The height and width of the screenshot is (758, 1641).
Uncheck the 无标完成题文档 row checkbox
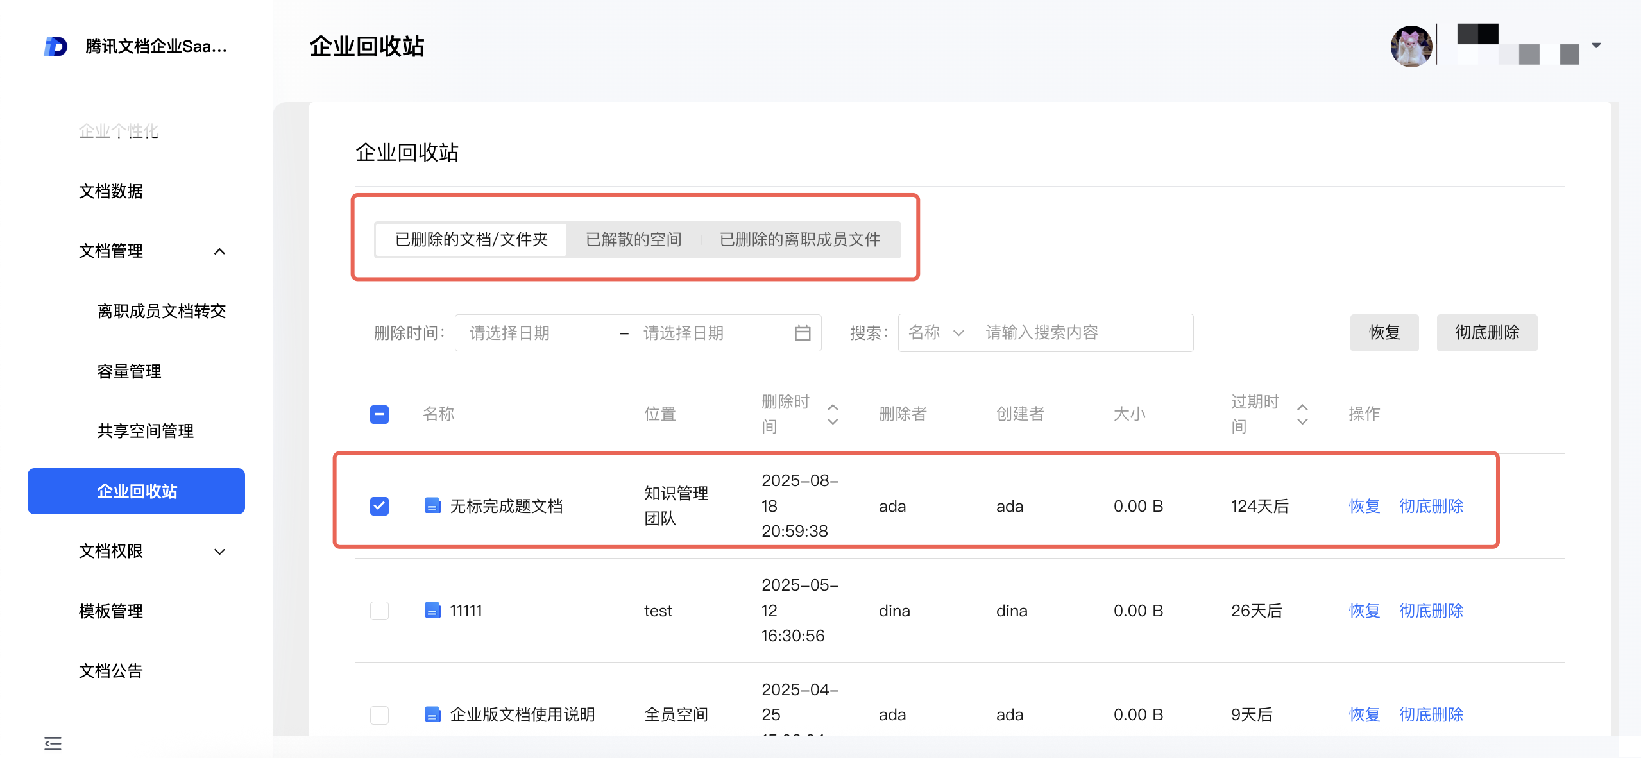pos(379,506)
